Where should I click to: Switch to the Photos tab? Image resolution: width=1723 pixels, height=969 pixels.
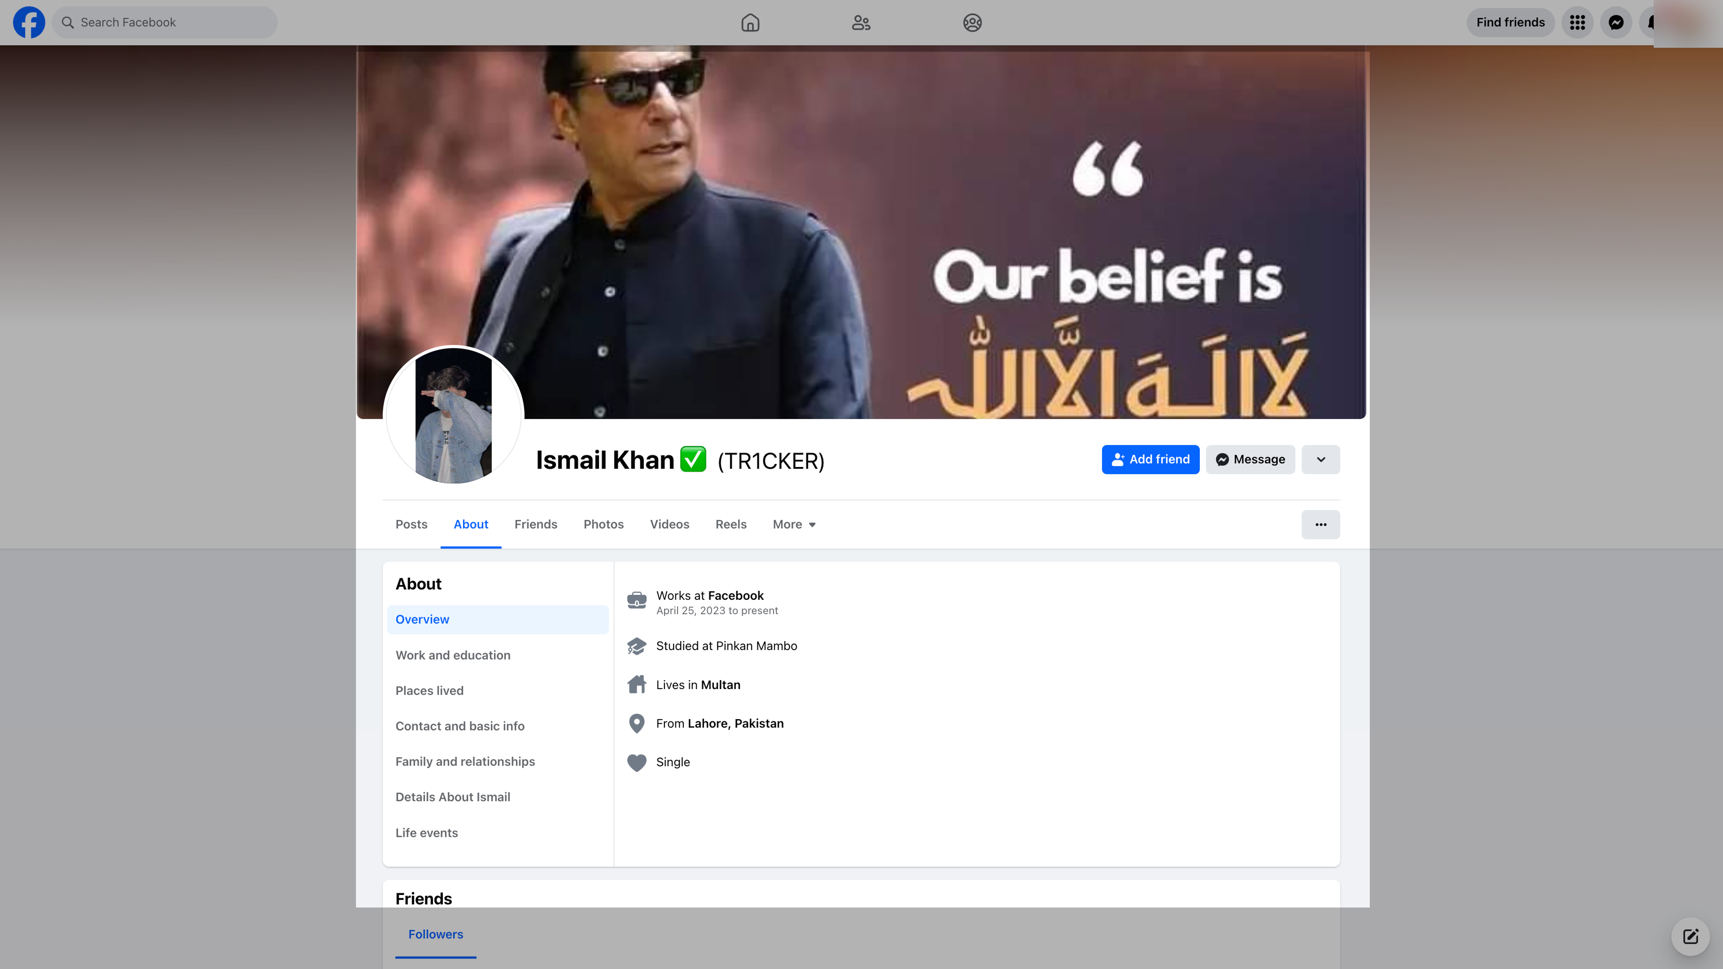603,524
